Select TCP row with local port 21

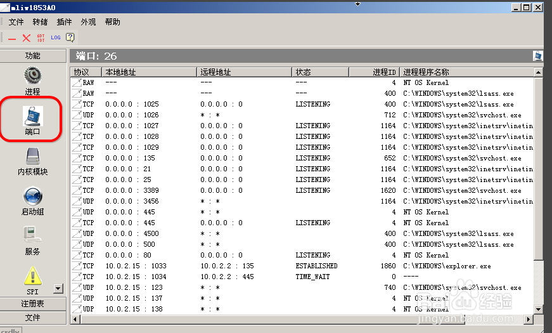[302, 169]
